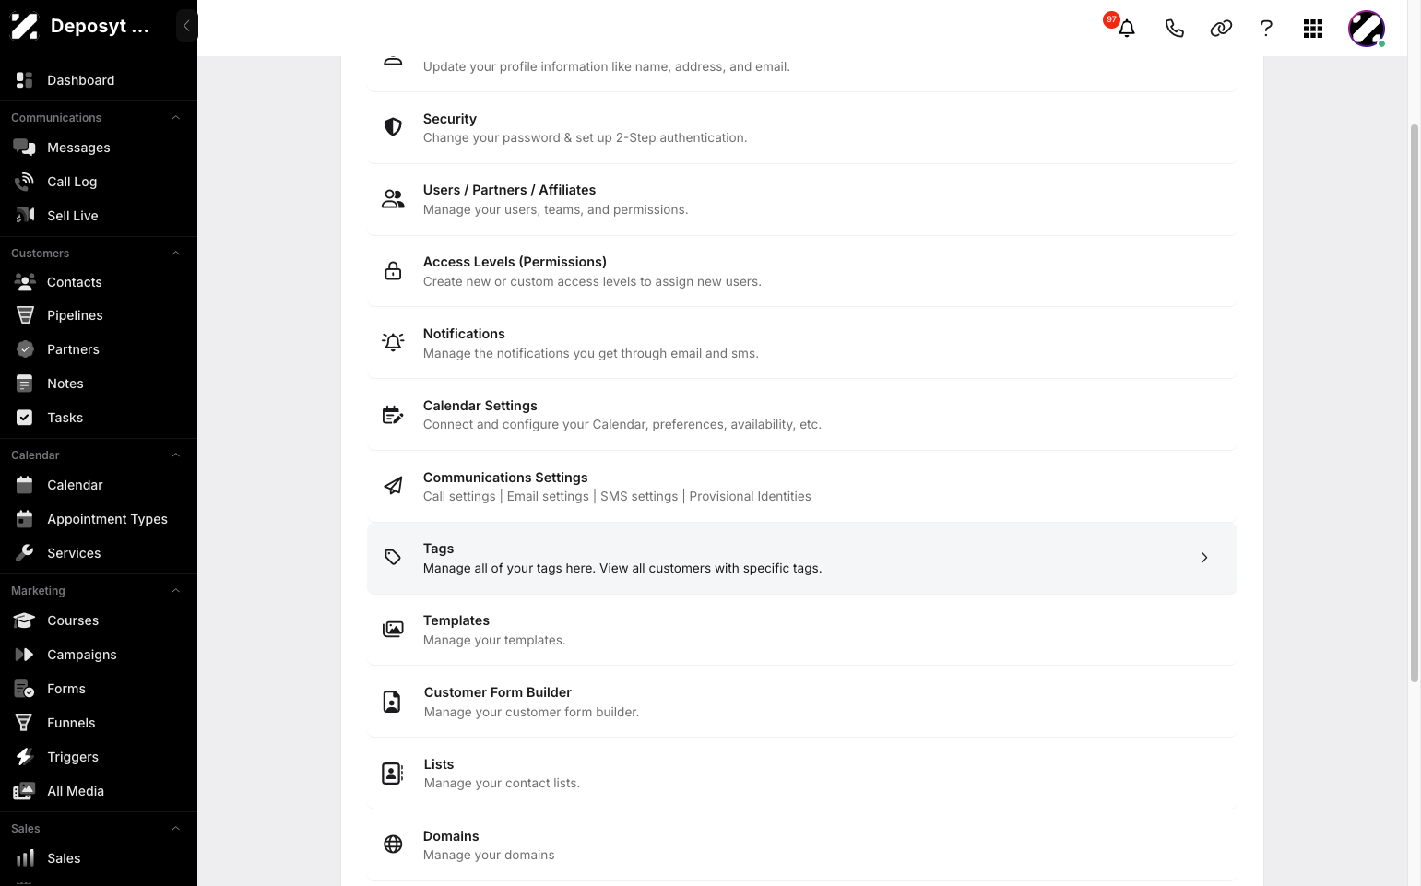Open the notifications bell icon
Screen dimensions: 1421x886
(x=1126, y=29)
